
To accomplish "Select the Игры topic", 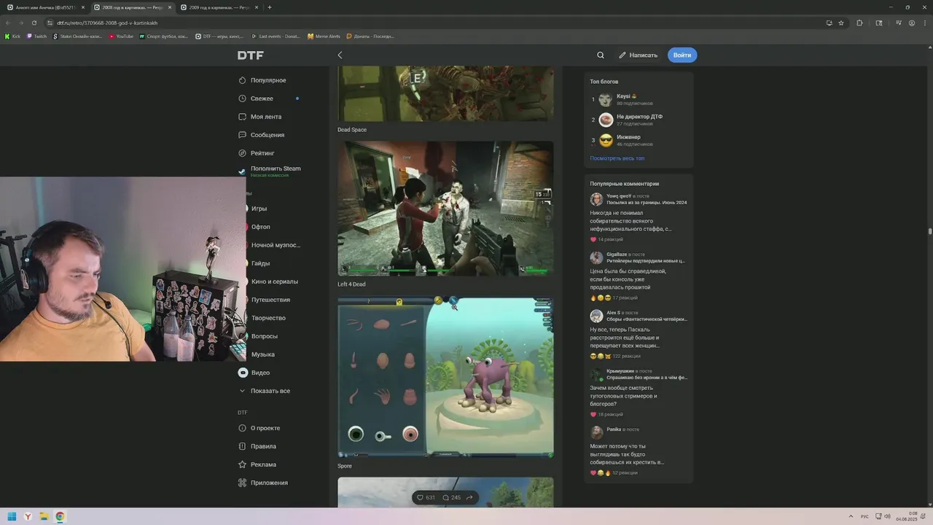I will point(259,209).
